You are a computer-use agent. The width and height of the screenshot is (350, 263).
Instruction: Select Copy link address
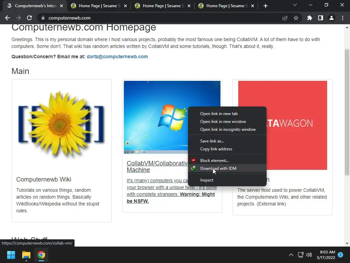227,149
